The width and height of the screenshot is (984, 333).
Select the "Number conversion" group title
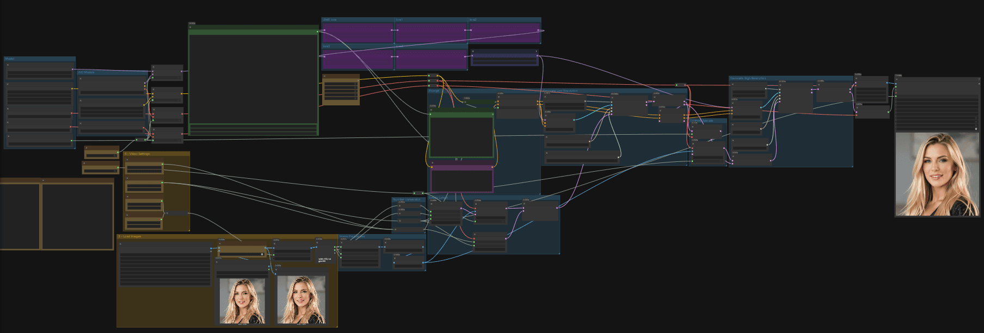[407, 199]
